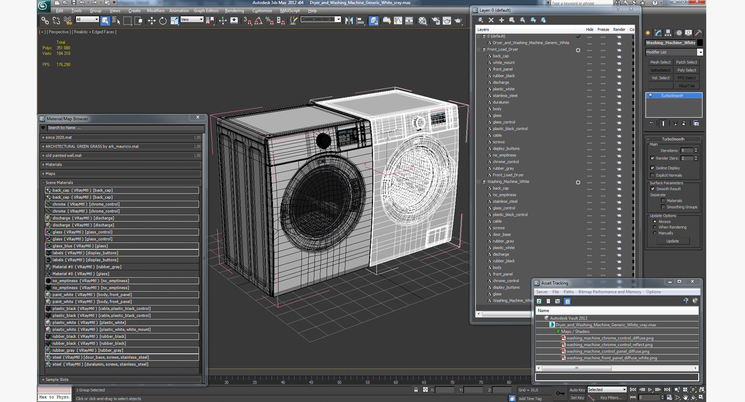Click Pin Stack icon below modifier stack
745x402 pixels.
click(651, 123)
